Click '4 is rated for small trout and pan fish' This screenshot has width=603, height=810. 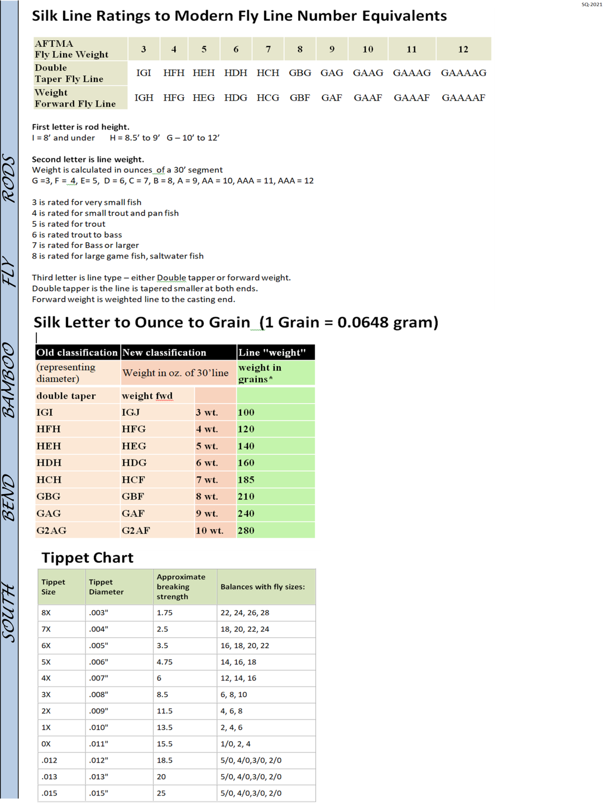pos(106,213)
